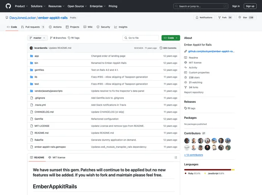Viewport: 262px width, 195px height.
Task: Open commit 'Add Slack notifications in Travis'
Action: point(109,105)
